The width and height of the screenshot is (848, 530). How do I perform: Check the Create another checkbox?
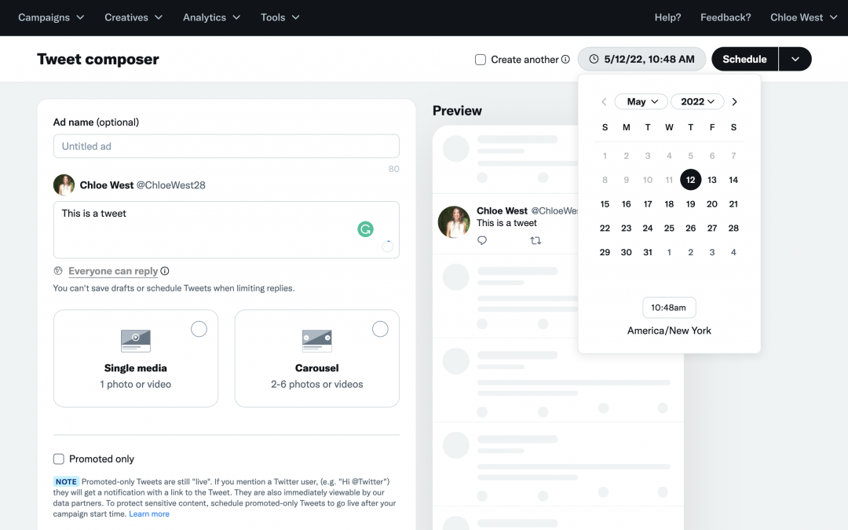click(x=481, y=60)
